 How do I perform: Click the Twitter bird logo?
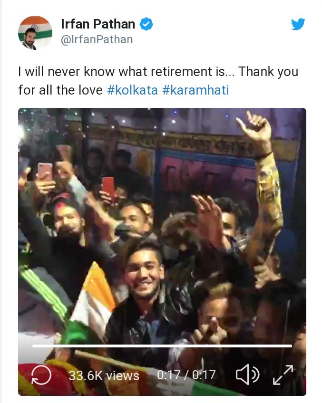click(298, 24)
